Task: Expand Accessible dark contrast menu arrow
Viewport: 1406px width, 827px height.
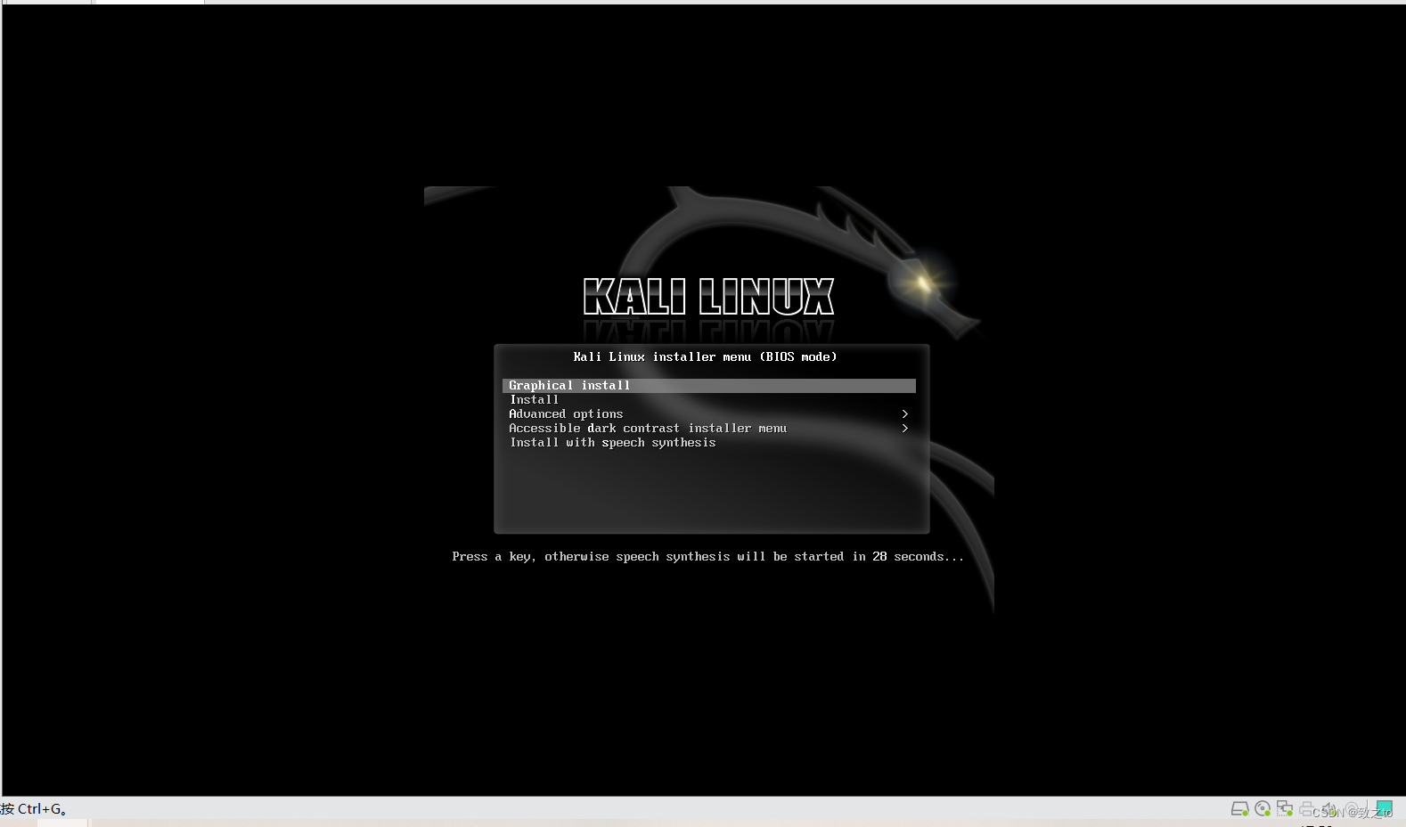Action: 904,429
